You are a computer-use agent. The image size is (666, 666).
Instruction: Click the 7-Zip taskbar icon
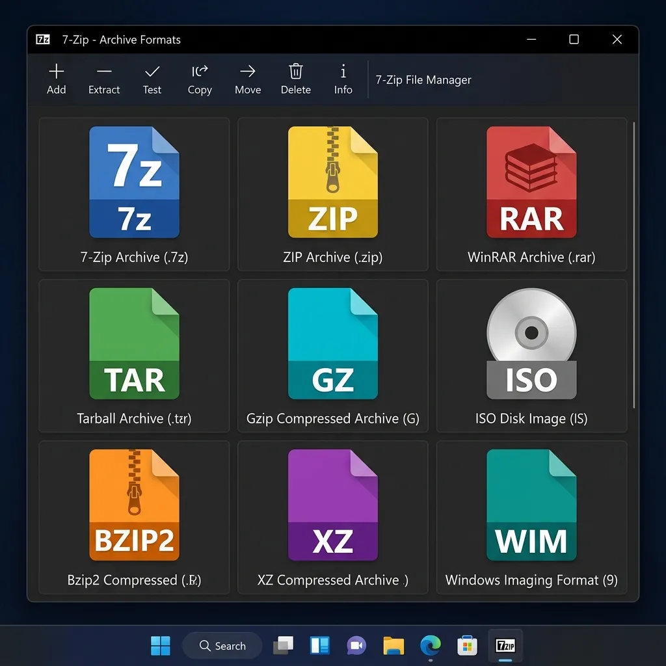(505, 646)
